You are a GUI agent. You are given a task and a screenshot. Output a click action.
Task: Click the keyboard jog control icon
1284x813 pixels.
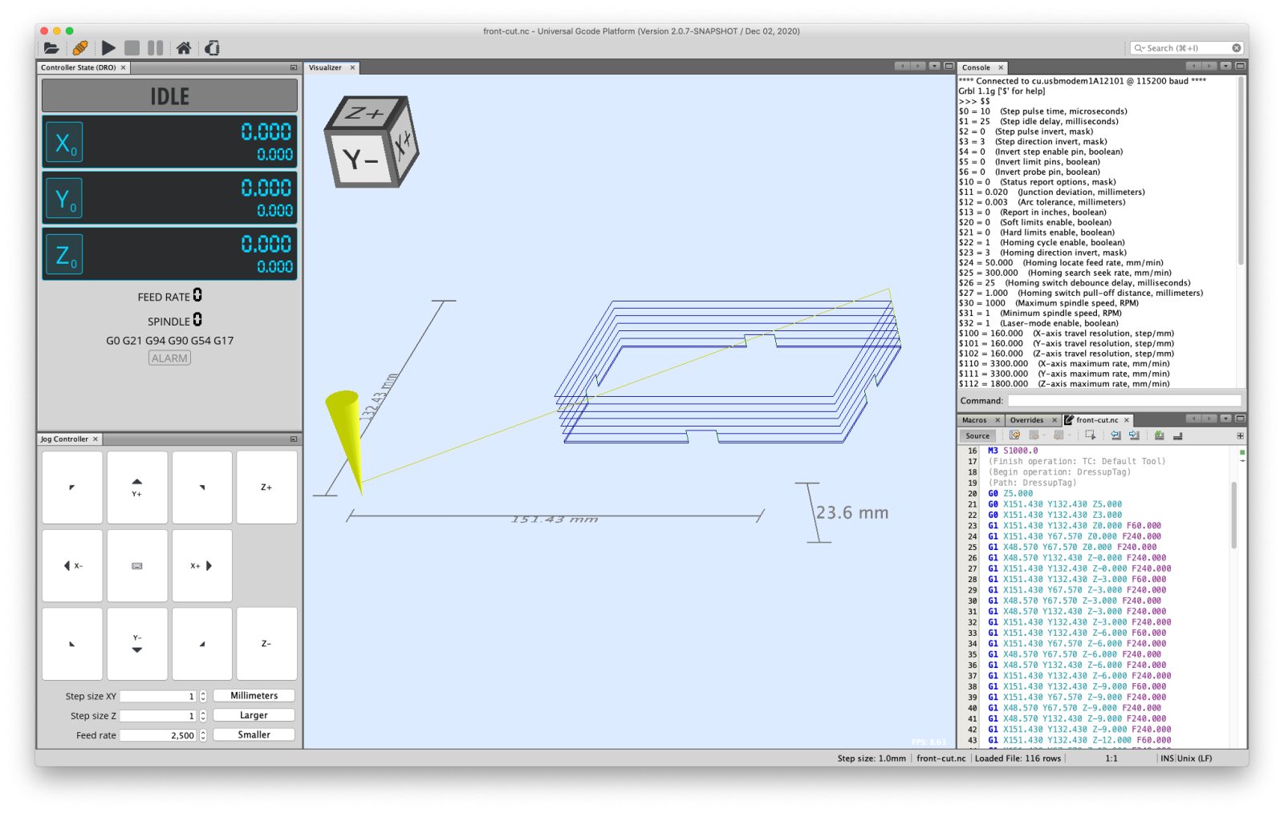[x=137, y=566]
